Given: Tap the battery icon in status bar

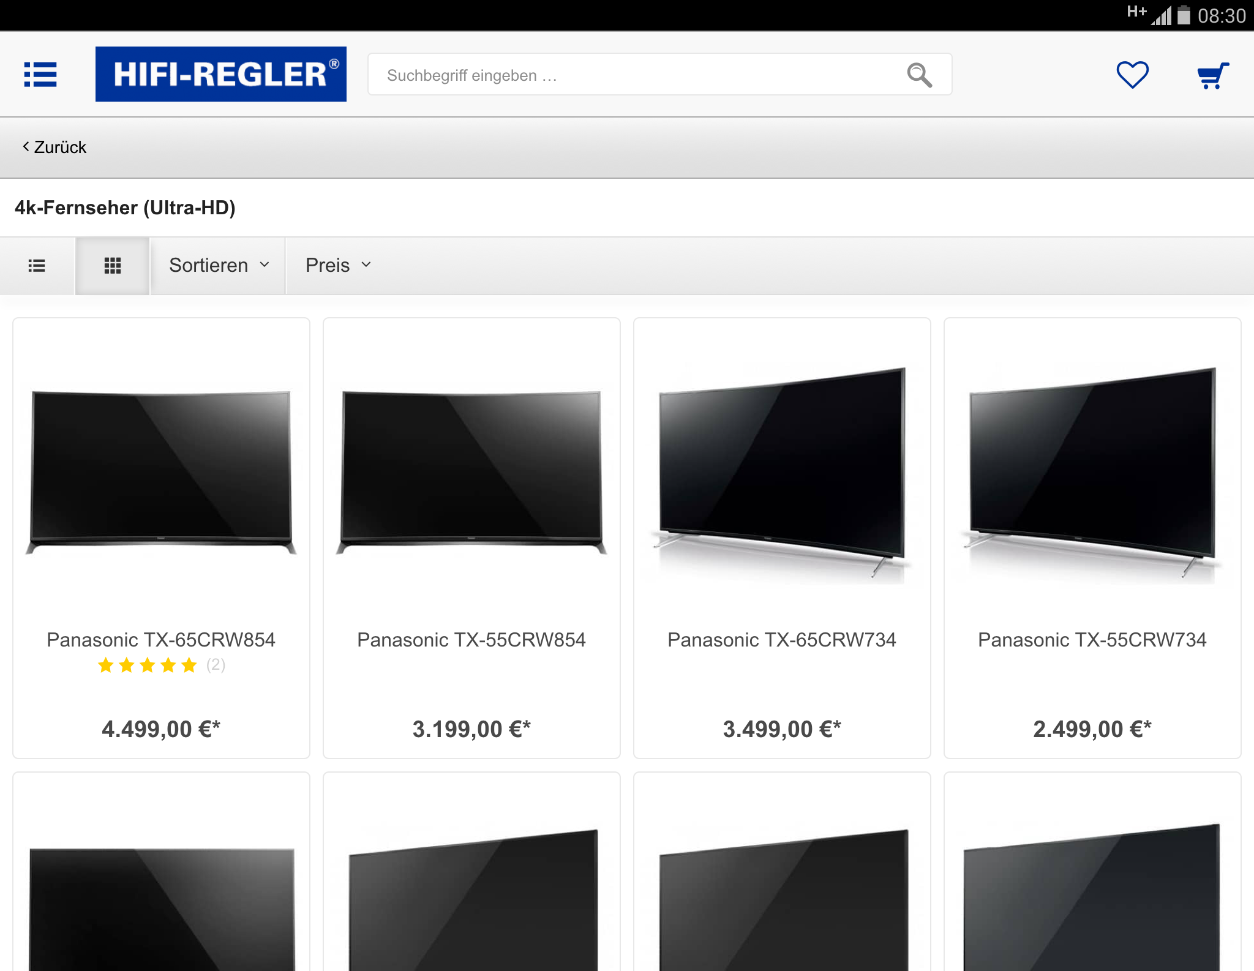Looking at the screenshot, I should 1184,15.
